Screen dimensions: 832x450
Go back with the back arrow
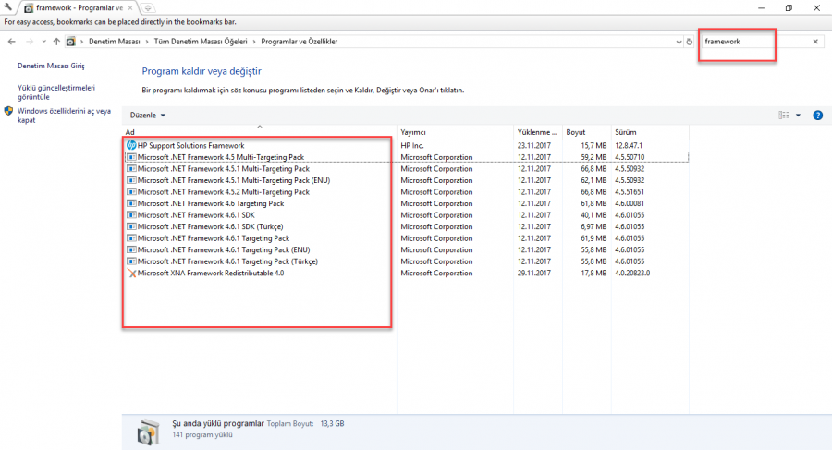tap(12, 42)
